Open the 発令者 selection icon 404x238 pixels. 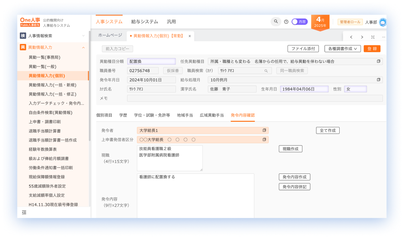[x=264, y=131]
